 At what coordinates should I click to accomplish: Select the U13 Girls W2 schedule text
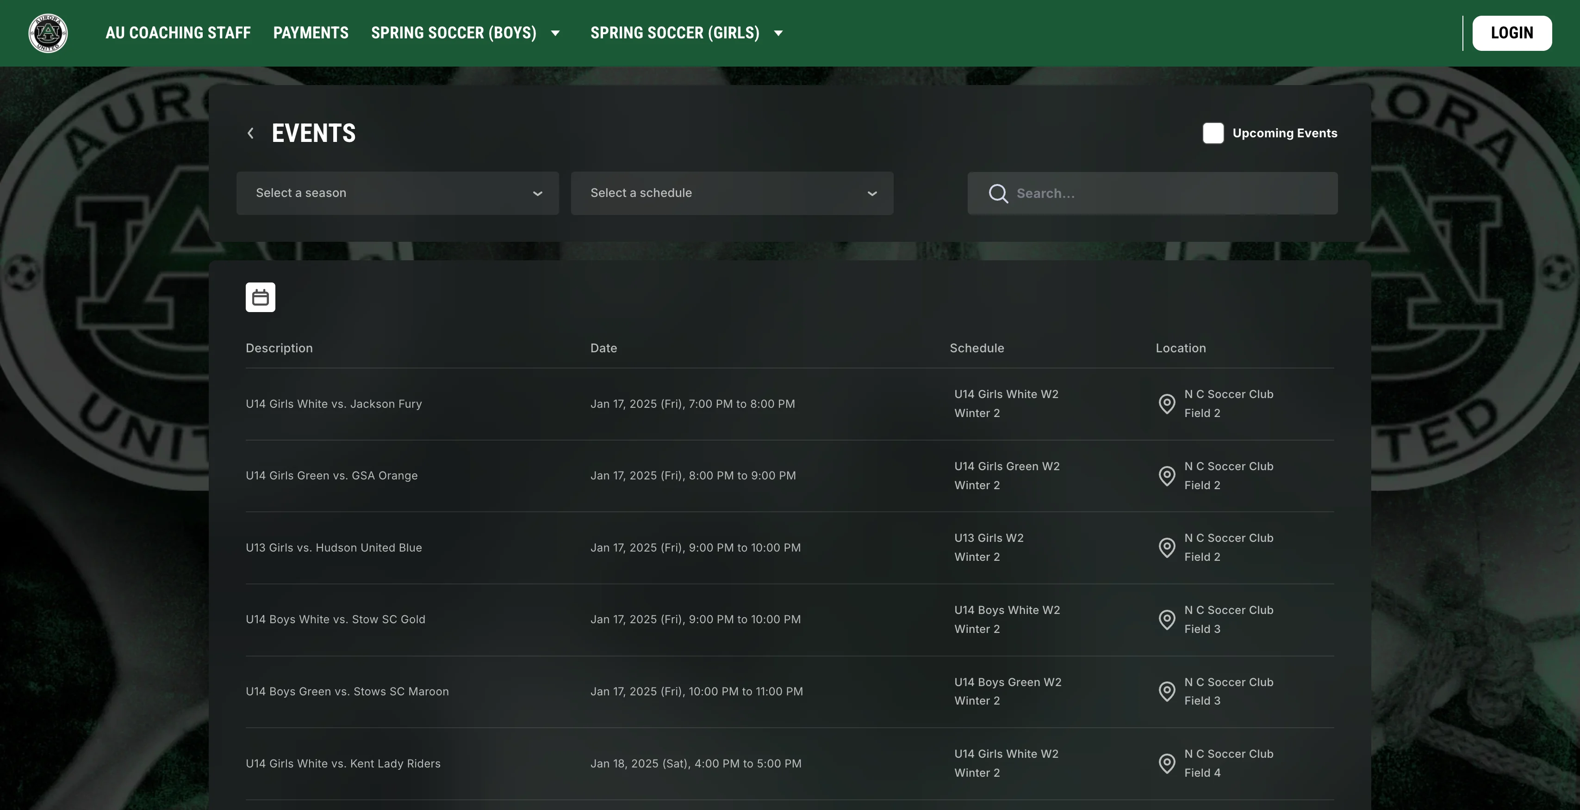989,538
